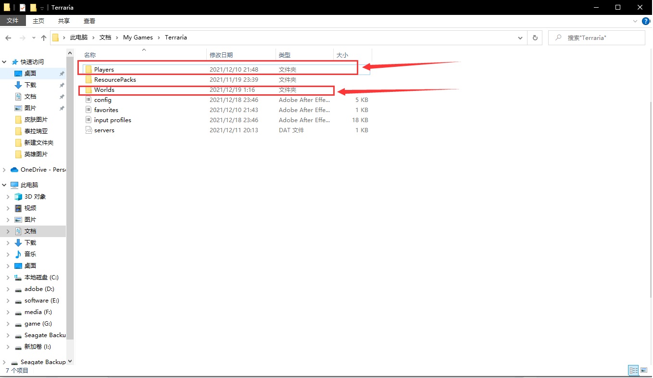
Task: Toggle pin on 下载 quick access item
Action: [62, 85]
